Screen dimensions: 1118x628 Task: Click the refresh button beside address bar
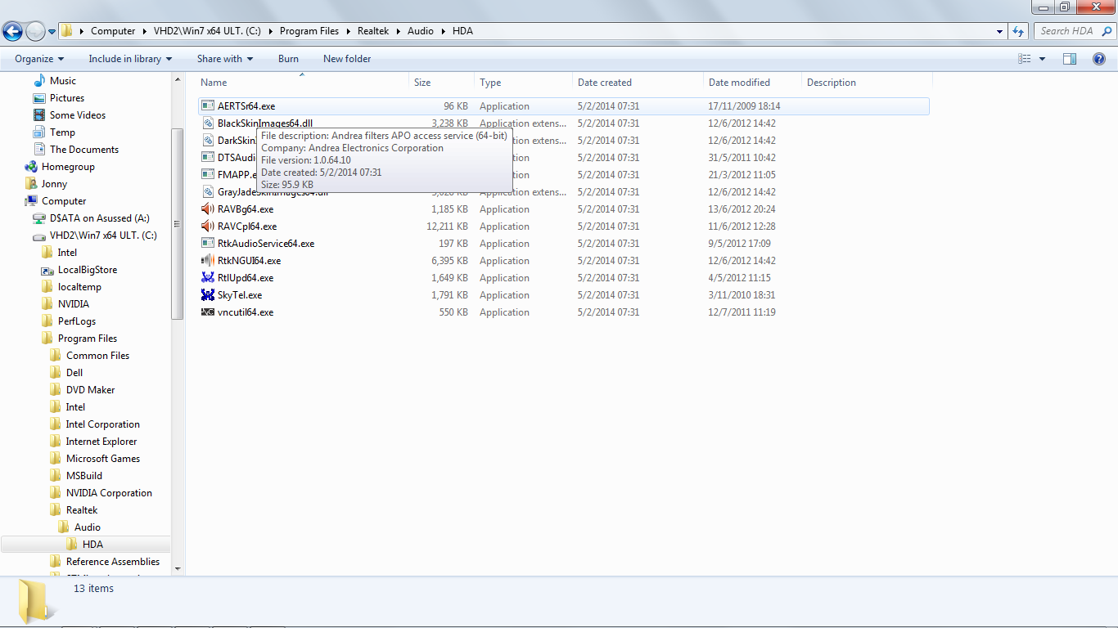(1018, 31)
